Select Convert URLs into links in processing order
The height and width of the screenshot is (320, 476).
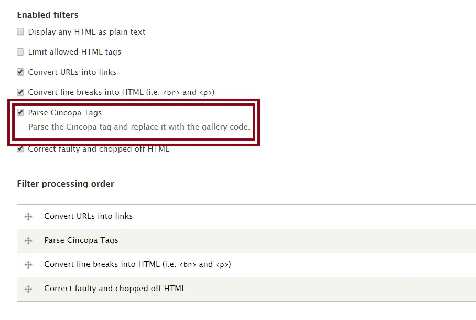(x=246, y=216)
